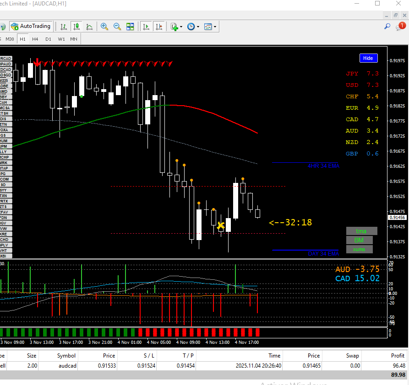This screenshot has width=409, height=385.
Task: Toggle the AutoTrading button
Action: 31,27
